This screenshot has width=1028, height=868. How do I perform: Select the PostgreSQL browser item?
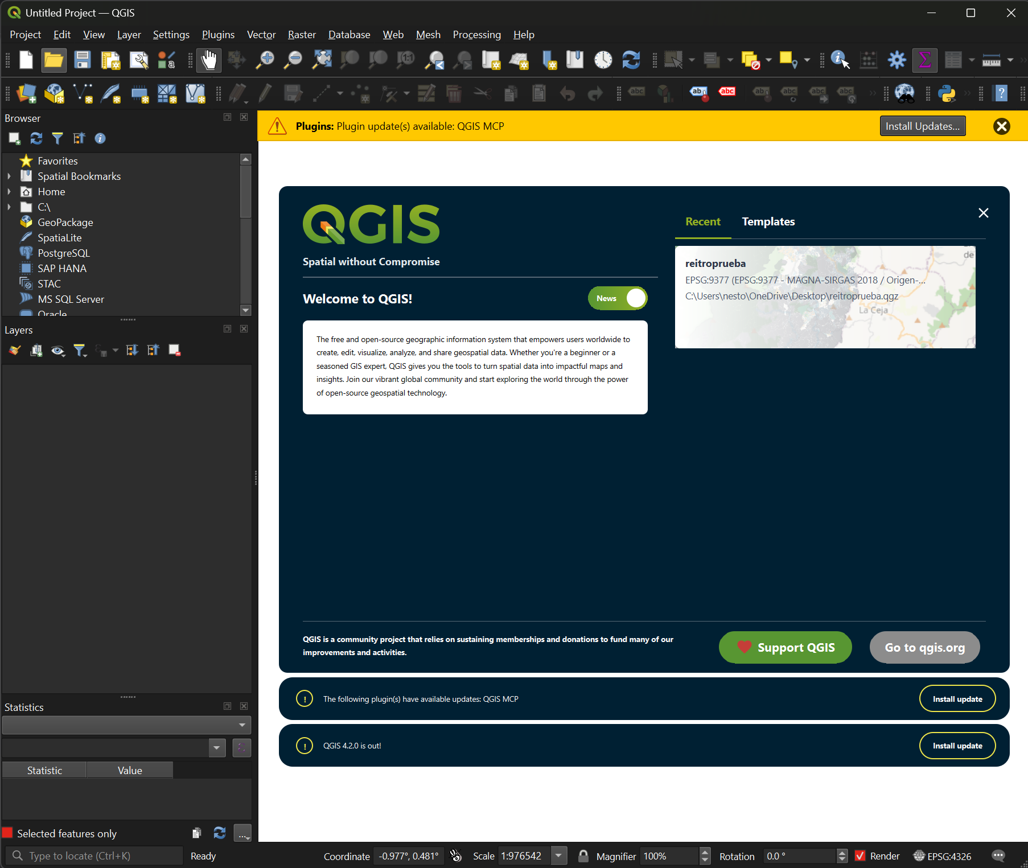pos(63,253)
